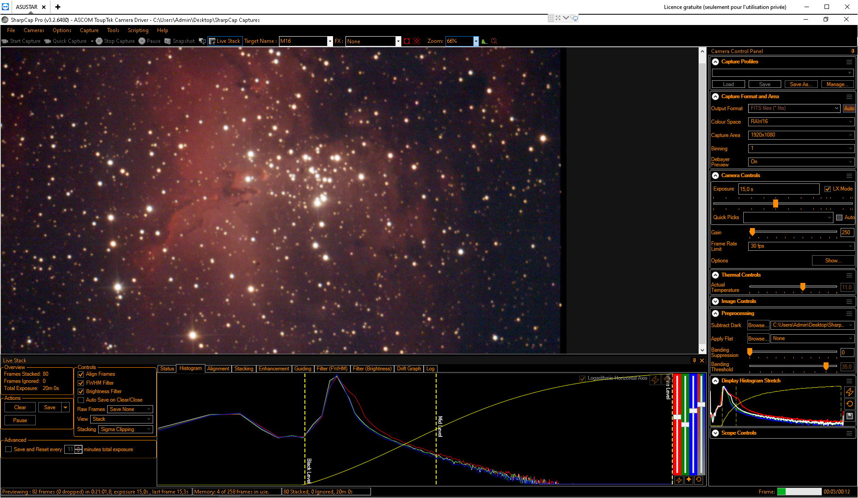Click the Pause button in Live Stack Actions
The width and height of the screenshot is (858, 498).
click(x=20, y=420)
